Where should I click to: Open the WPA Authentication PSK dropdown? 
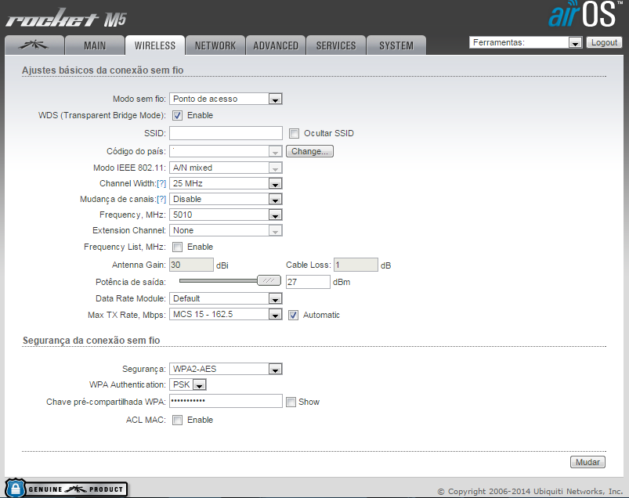[x=188, y=384]
